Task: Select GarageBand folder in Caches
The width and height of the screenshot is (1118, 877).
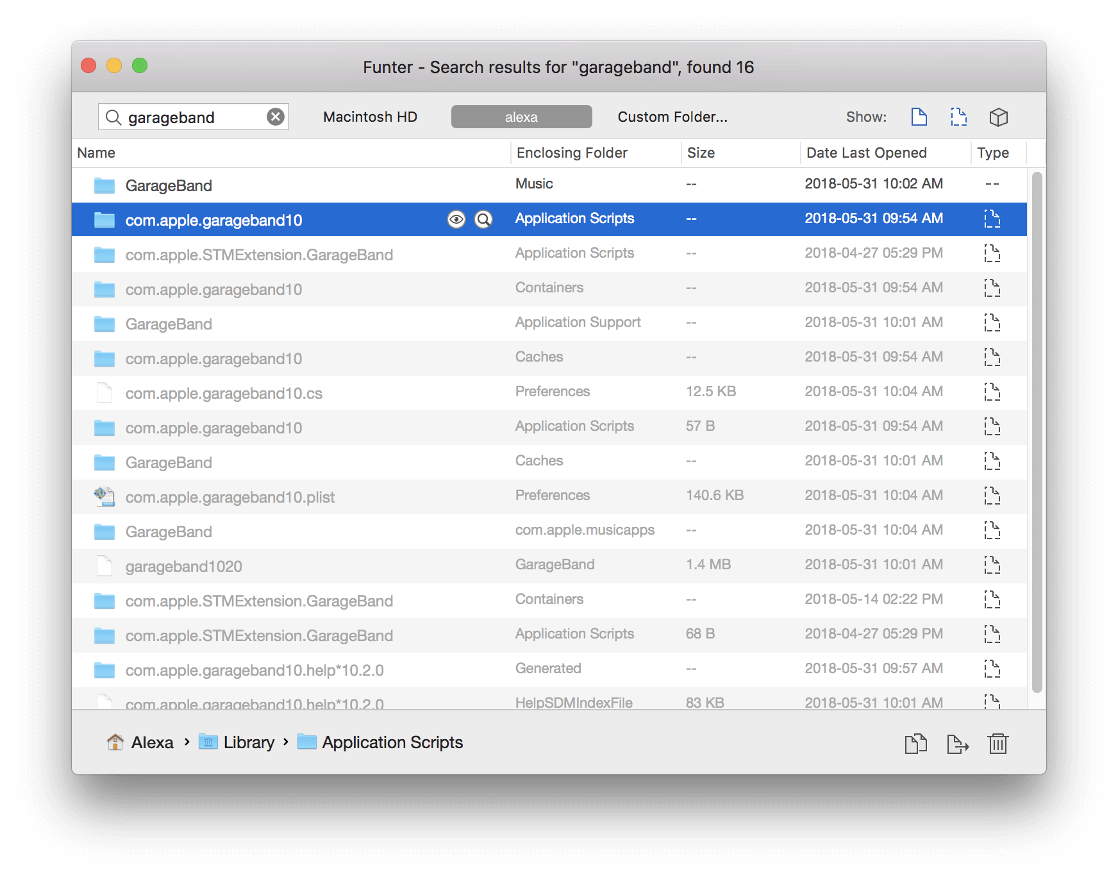Action: [549, 462]
